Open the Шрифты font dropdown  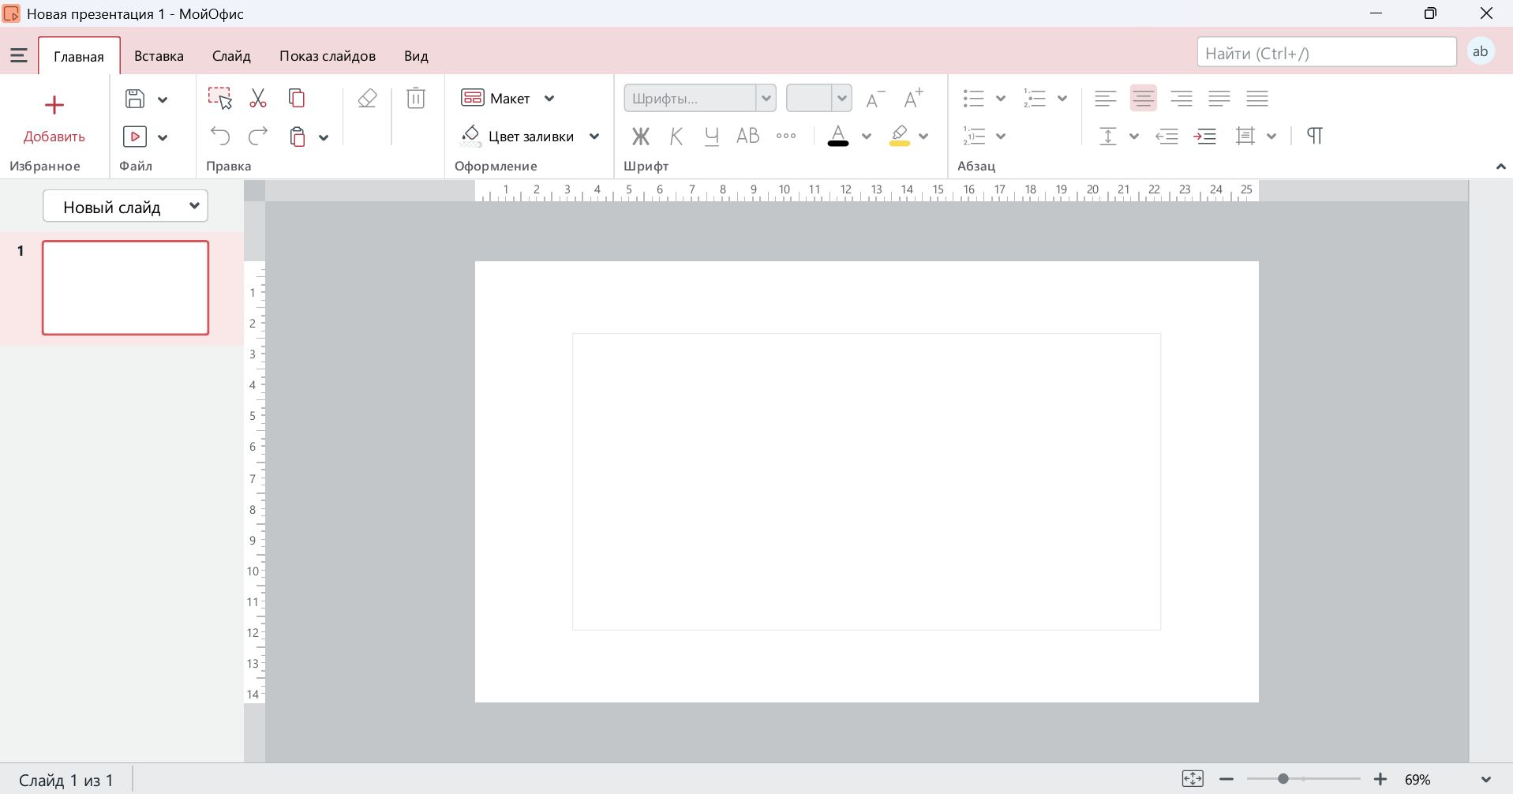[x=766, y=98]
